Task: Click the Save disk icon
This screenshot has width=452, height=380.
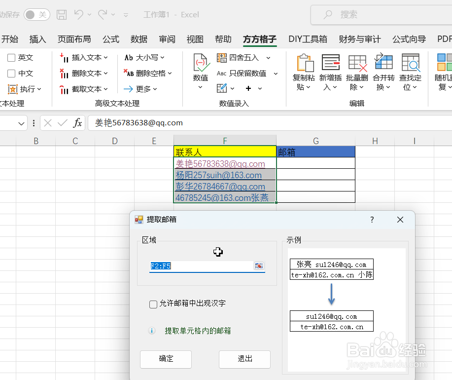Action: (62, 14)
